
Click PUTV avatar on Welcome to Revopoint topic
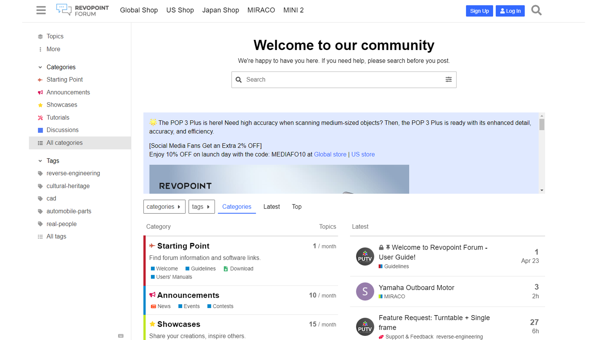point(365,257)
